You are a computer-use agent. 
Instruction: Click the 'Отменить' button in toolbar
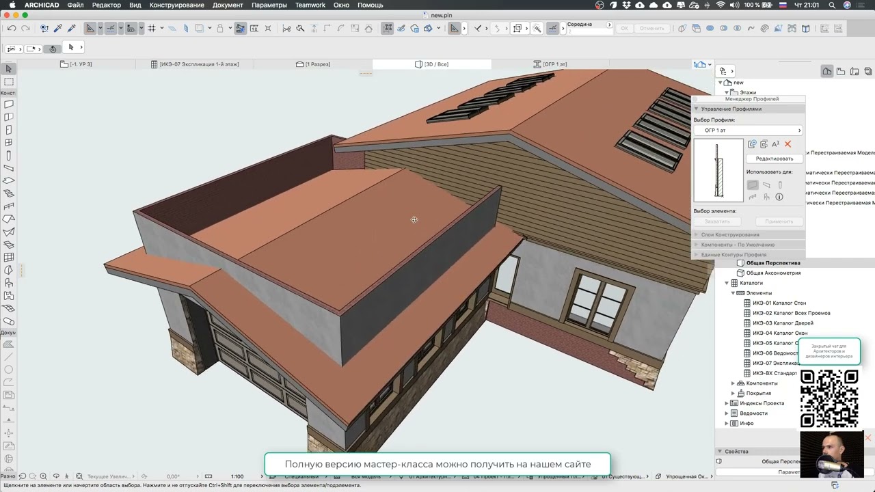click(651, 29)
